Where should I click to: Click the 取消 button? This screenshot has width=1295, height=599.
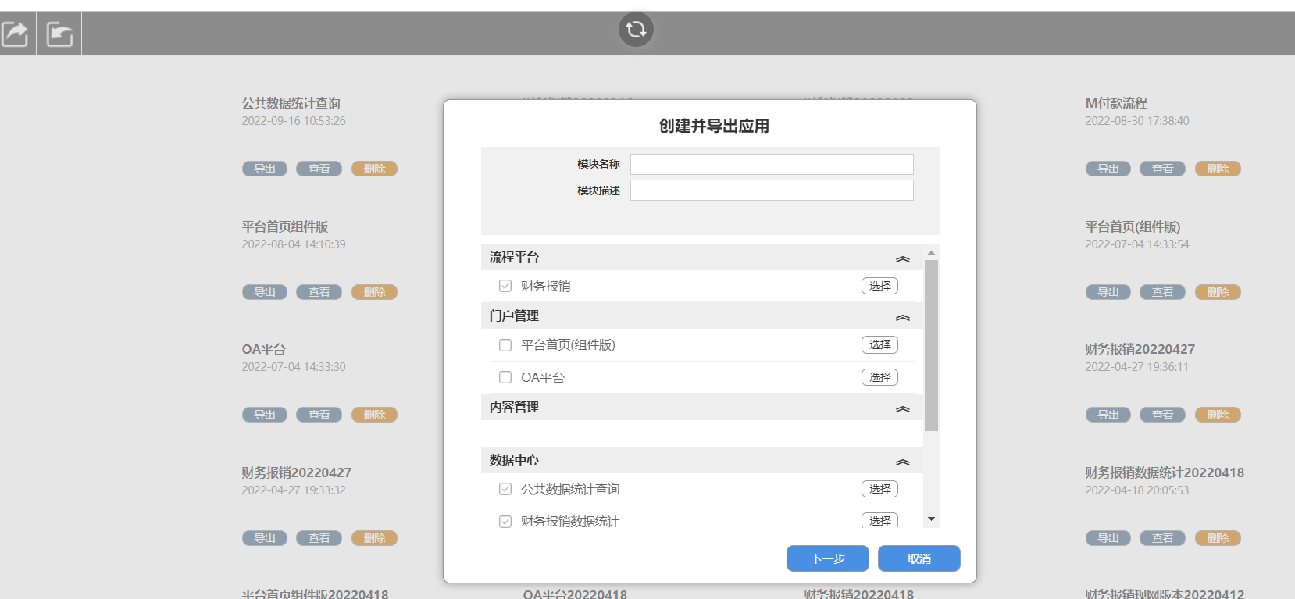(x=919, y=558)
